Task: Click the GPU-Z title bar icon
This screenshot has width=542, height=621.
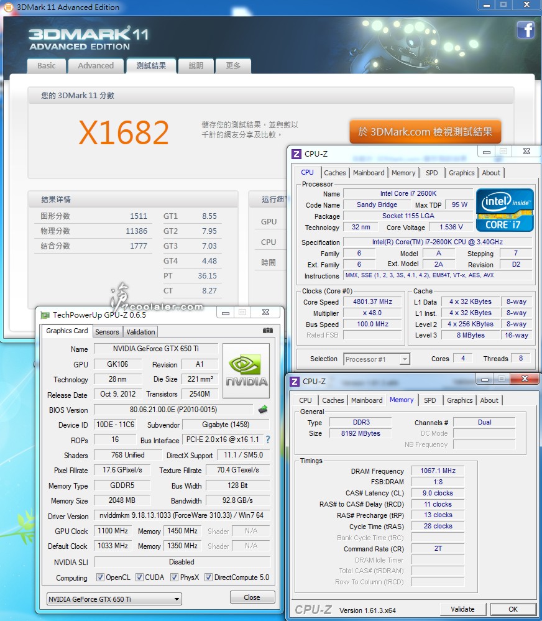Action: [45, 315]
